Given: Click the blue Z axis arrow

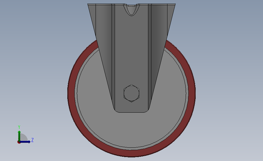Looking at the screenshot, I should click(25, 142).
